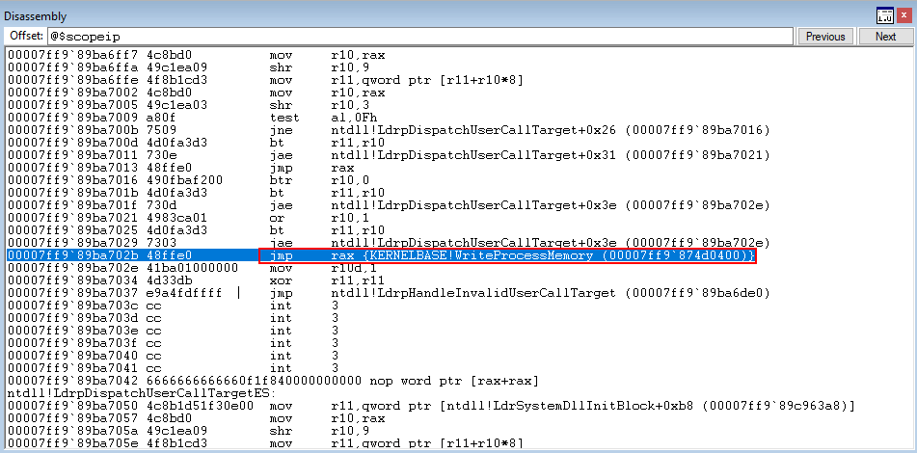Click the Disassembly title text
917x453 pixels.
coord(35,16)
